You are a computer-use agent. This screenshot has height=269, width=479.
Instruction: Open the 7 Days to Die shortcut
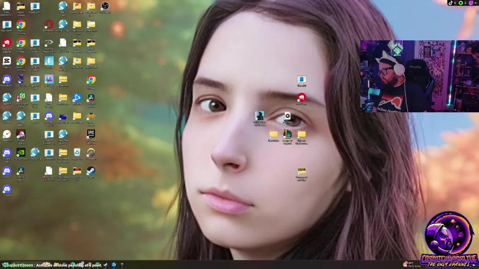tap(35, 152)
